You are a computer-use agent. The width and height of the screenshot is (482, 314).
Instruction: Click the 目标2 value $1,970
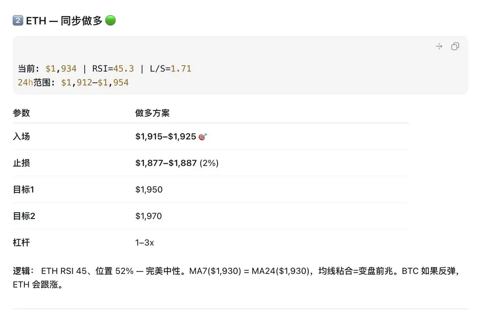(149, 216)
